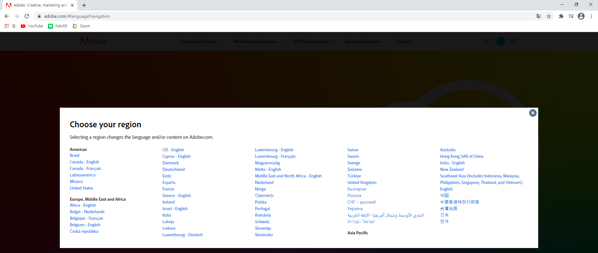Screen dimensions: 598x253
Task: Open the Chrome extensions puzzle icon
Action: coord(561,16)
